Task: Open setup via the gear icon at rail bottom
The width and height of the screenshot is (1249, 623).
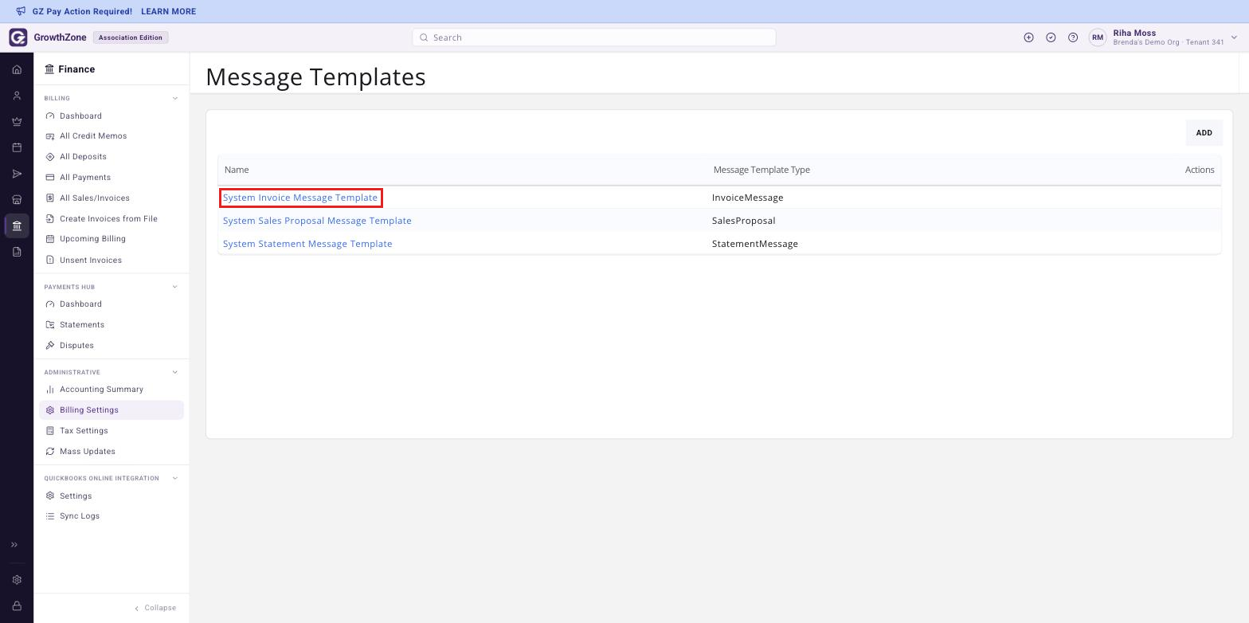Action: (17, 580)
